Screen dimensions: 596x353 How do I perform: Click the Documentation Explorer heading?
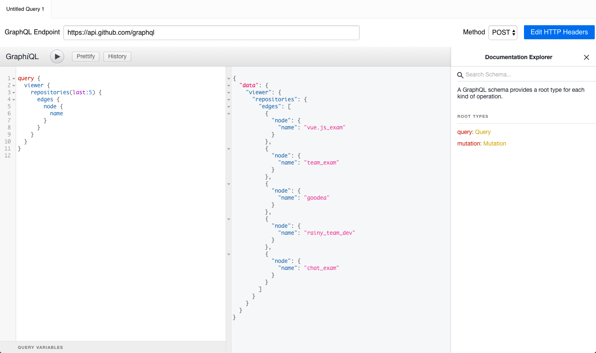point(519,57)
